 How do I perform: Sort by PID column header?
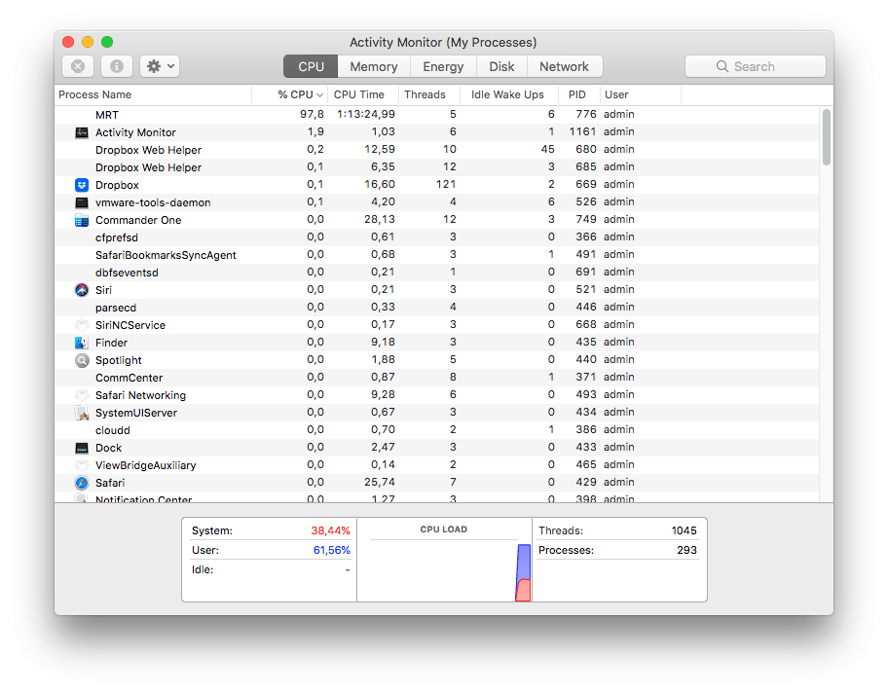click(578, 94)
